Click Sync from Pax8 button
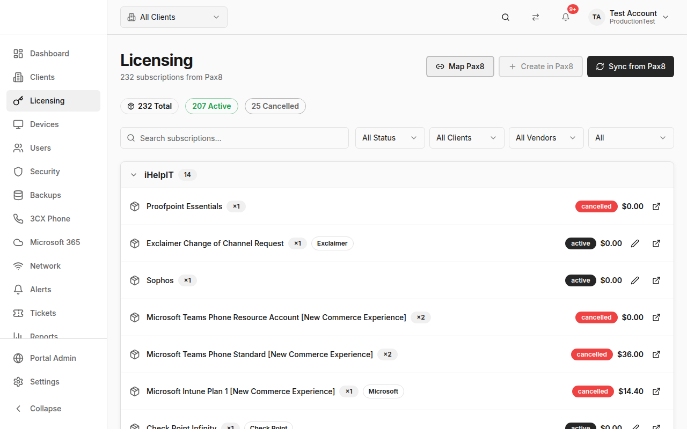The height and width of the screenshot is (429, 687). pyautogui.click(x=631, y=66)
